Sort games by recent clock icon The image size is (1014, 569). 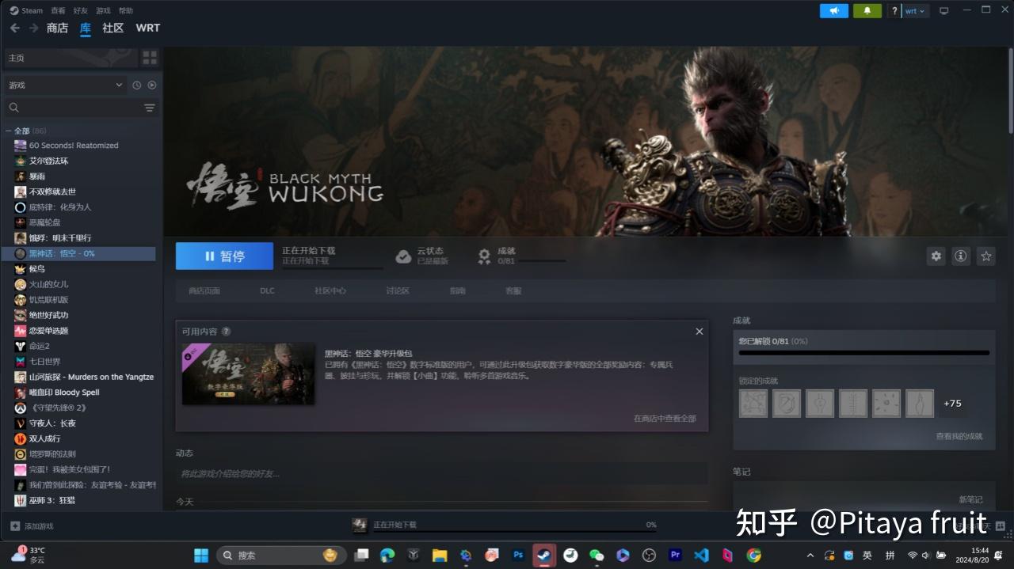point(136,85)
